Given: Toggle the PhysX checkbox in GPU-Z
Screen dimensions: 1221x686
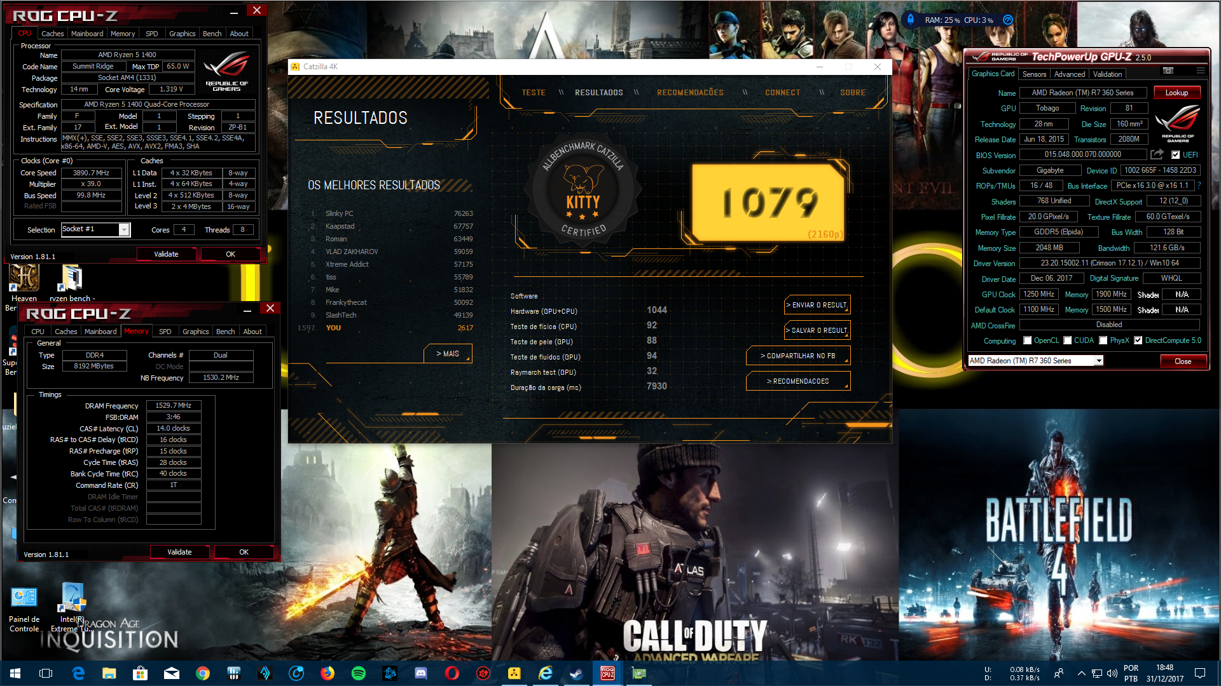Looking at the screenshot, I should (1103, 340).
